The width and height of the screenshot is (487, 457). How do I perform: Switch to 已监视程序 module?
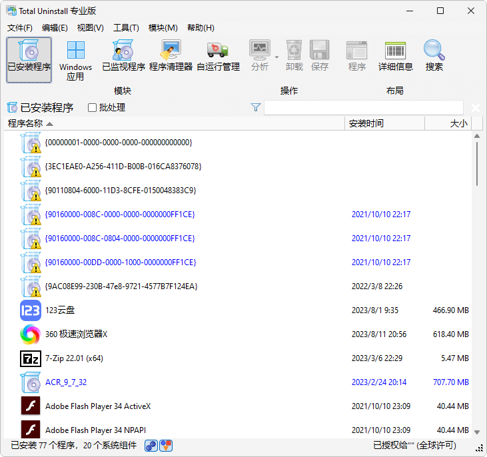pos(124,55)
